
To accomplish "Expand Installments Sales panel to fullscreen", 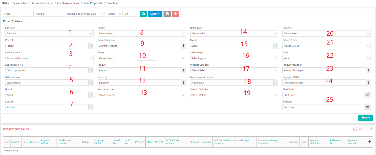I will pyautogui.click(x=371, y=129).
